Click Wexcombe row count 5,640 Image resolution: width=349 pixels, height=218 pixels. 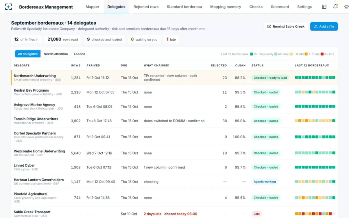click(x=76, y=153)
